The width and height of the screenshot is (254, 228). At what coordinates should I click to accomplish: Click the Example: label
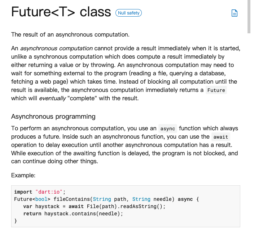[x=23, y=176]
